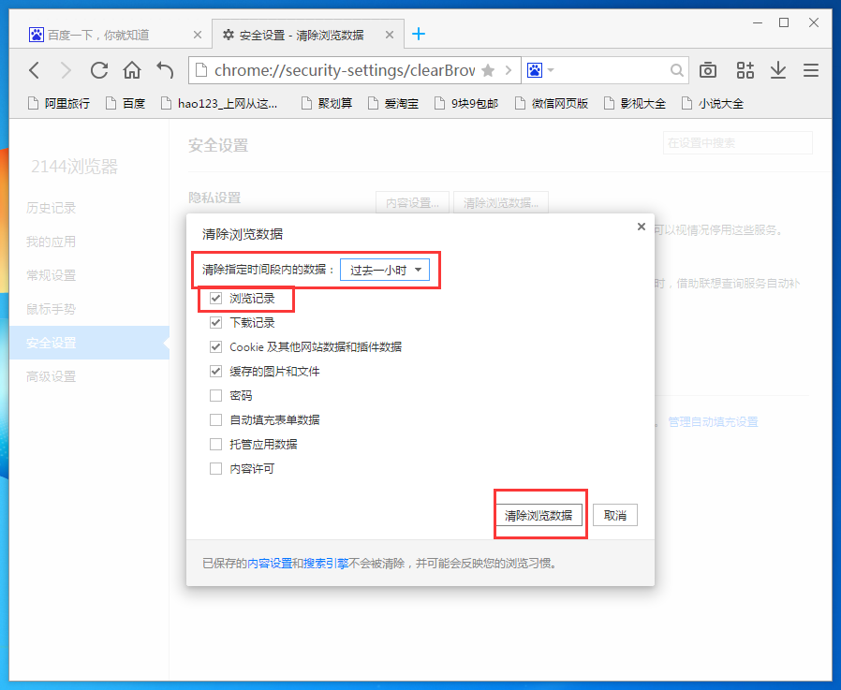Open the apps/extensions panel icon

pos(745,69)
